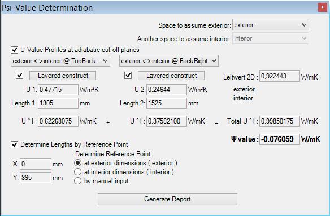This screenshot has width=330, height=216.
Task: Uncheck the second Layered construct checkbox
Action: 128,75
